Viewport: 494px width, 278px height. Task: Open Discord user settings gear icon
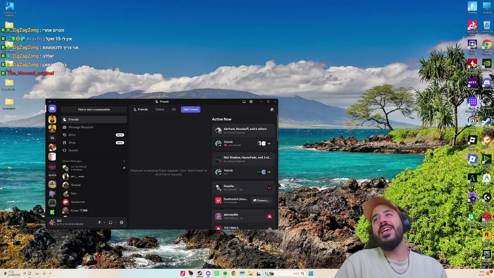122,222
